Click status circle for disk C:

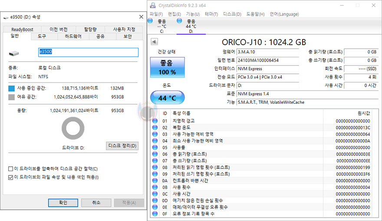point(150,21)
